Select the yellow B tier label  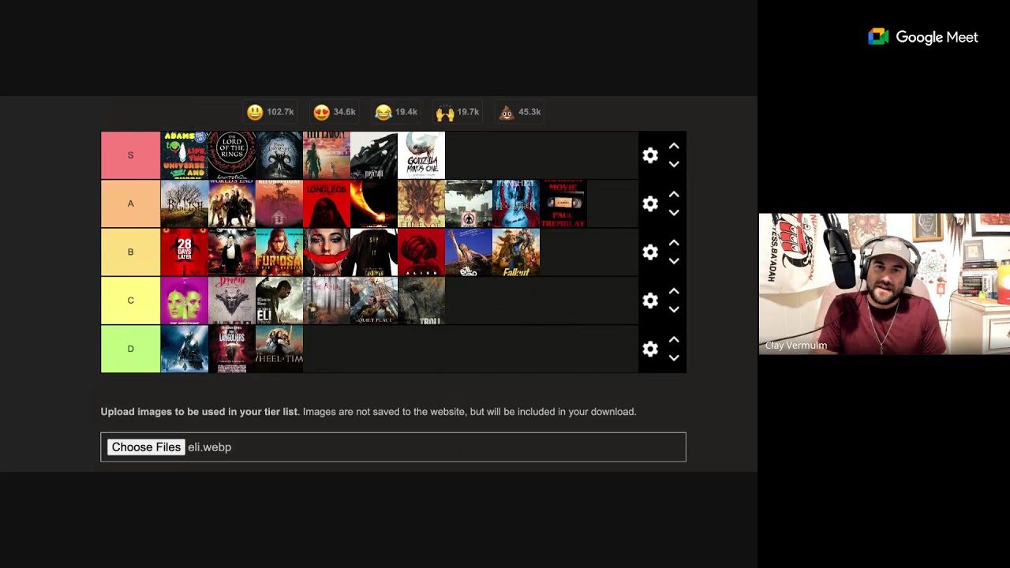click(130, 252)
